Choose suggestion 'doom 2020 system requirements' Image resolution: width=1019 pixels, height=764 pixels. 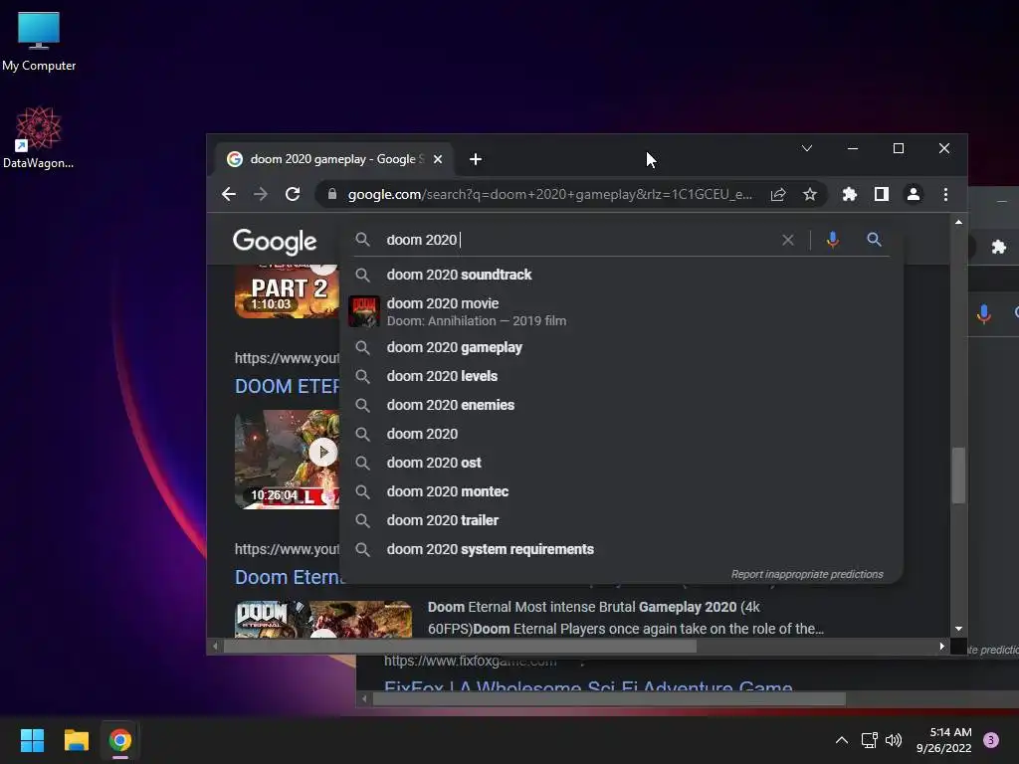point(621,549)
